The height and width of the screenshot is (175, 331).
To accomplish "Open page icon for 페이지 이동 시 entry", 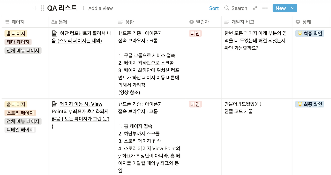I will click(55, 104).
